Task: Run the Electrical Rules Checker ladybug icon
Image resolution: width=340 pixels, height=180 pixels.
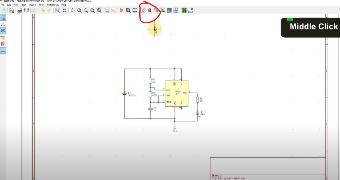Action: click(x=150, y=10)
